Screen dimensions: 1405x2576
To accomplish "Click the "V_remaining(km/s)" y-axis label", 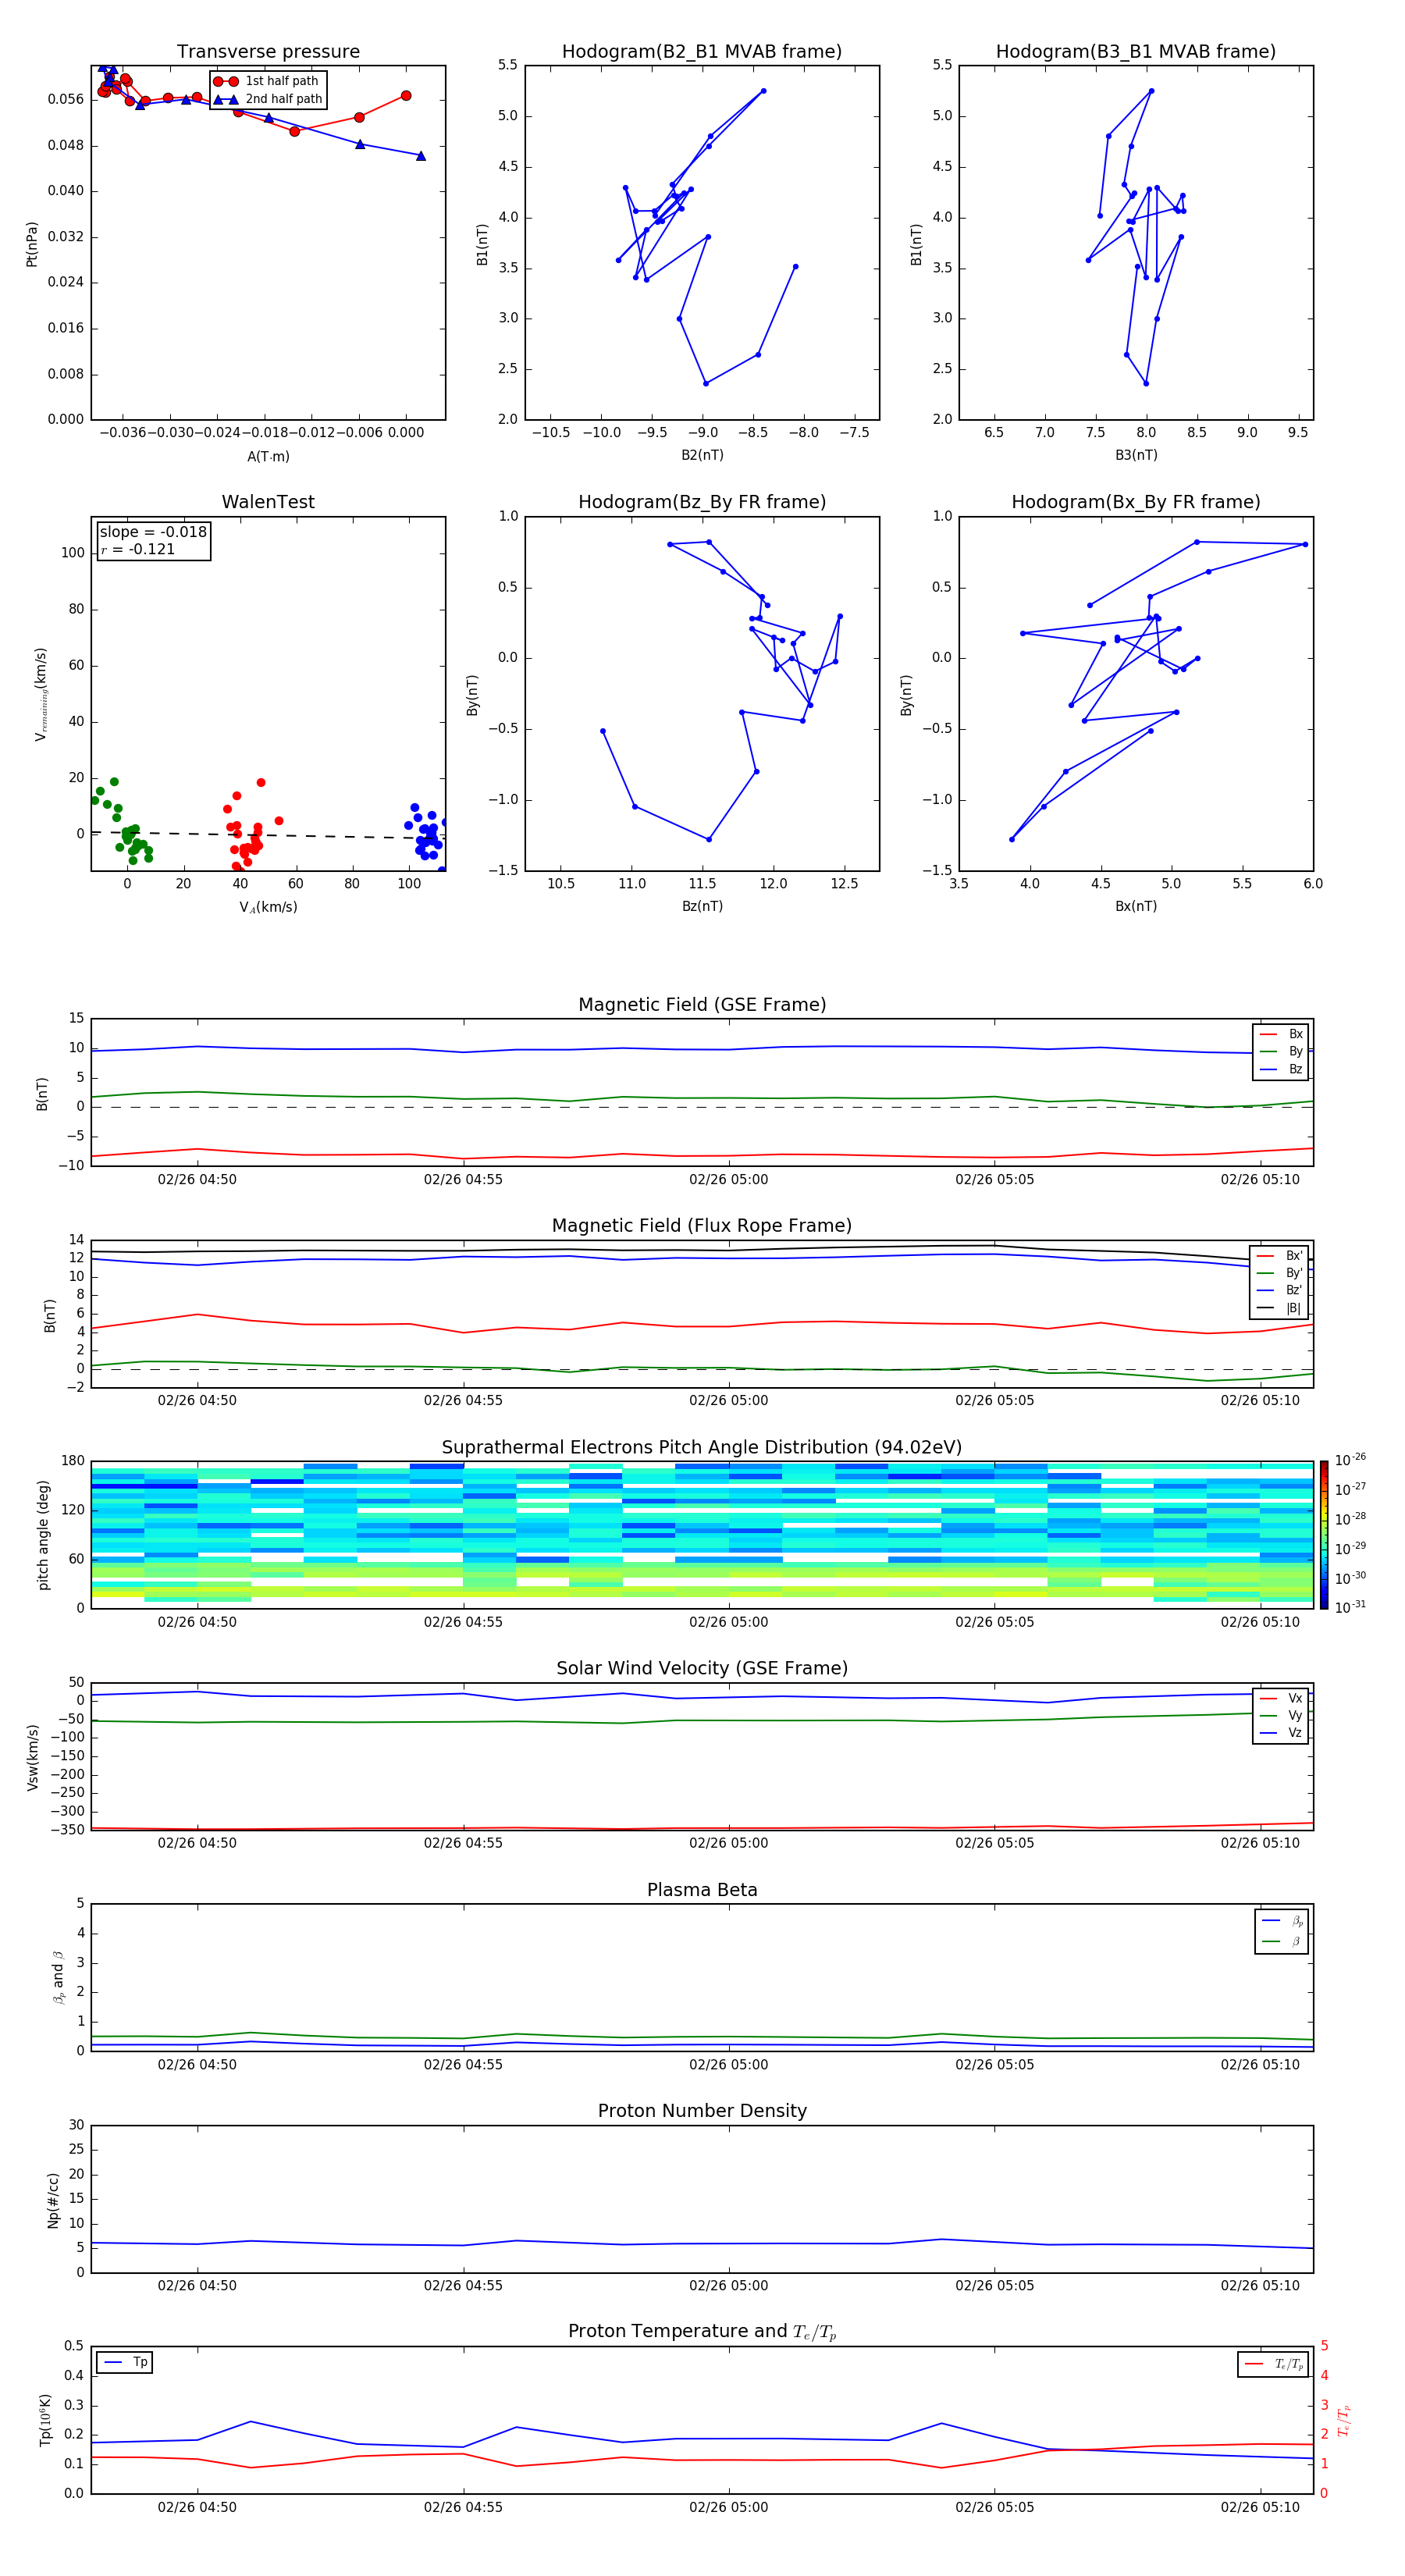I will tap(41, 694).
